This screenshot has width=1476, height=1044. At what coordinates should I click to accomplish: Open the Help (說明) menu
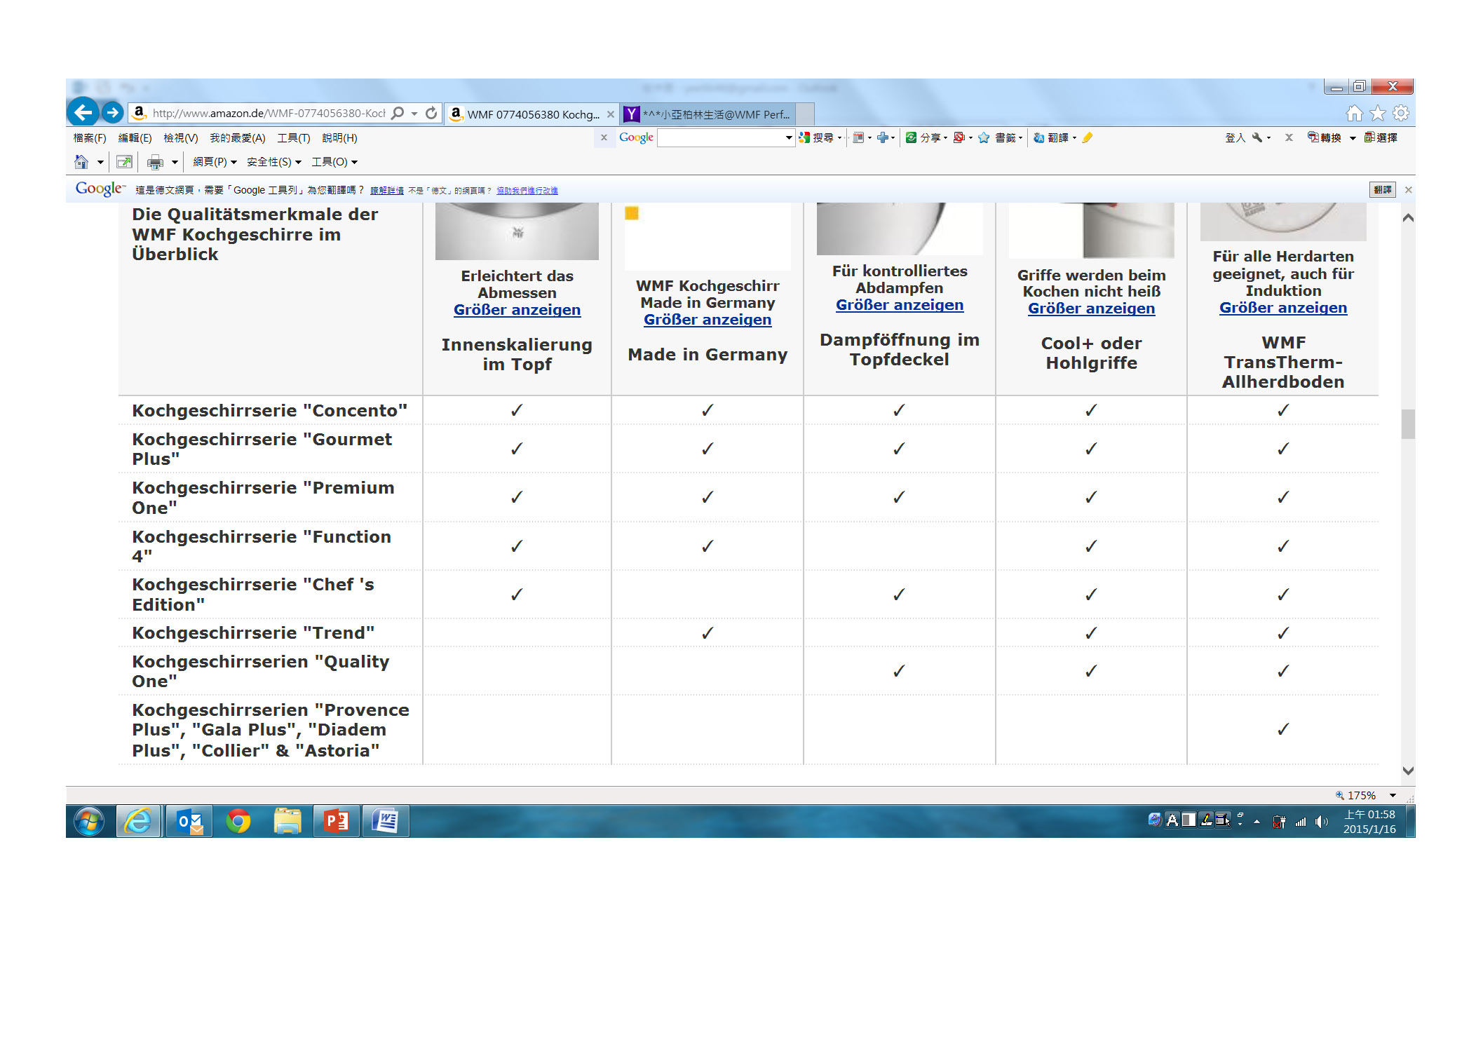pos(339,137)
